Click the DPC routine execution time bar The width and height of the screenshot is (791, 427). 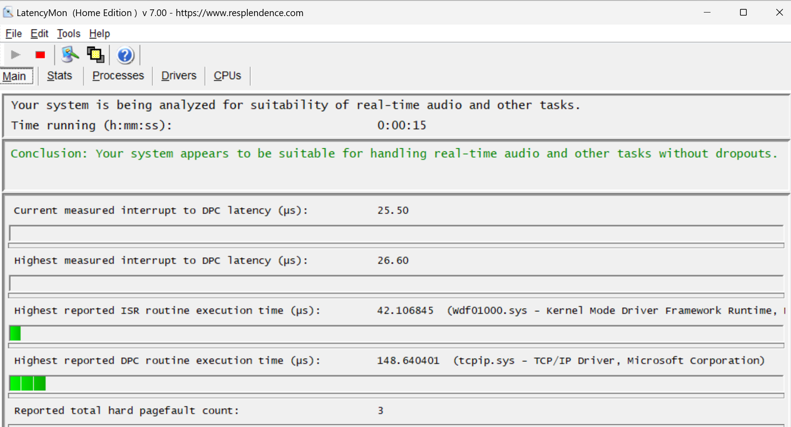[396, 384]
